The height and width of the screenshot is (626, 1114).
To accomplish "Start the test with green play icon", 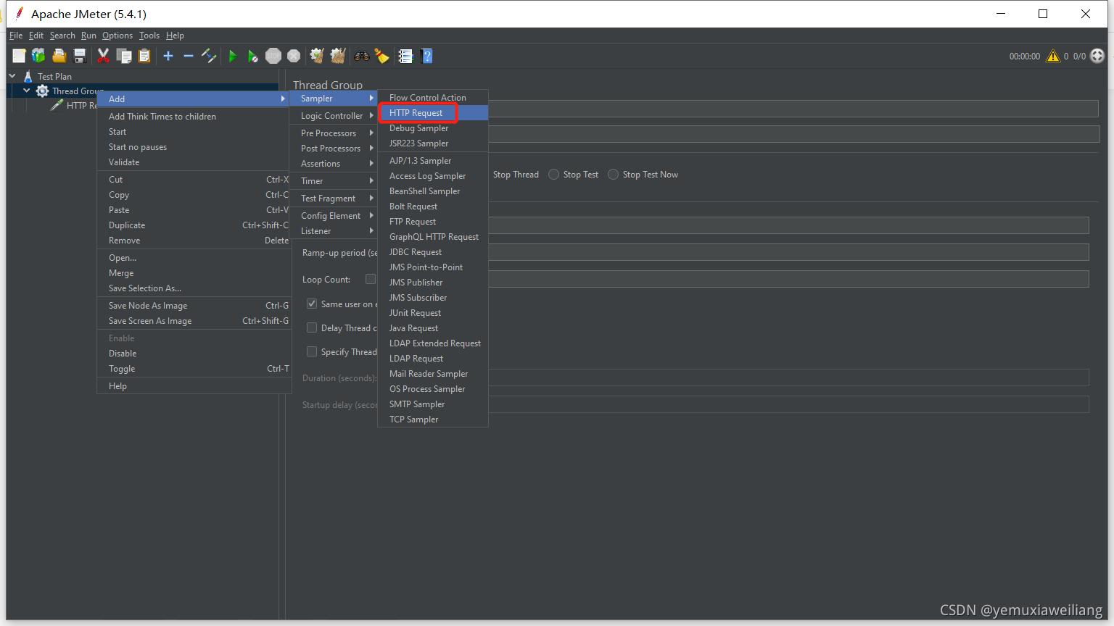I will [233, 56].
